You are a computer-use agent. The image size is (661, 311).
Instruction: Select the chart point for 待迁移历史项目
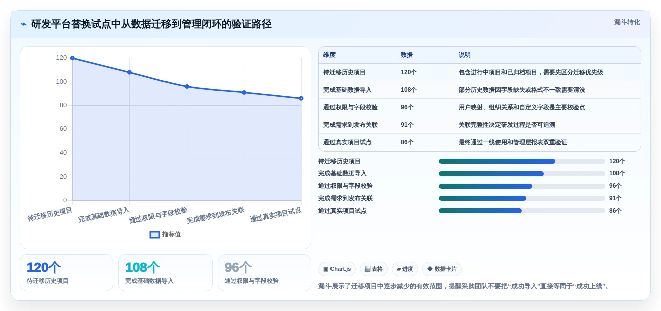72,58
